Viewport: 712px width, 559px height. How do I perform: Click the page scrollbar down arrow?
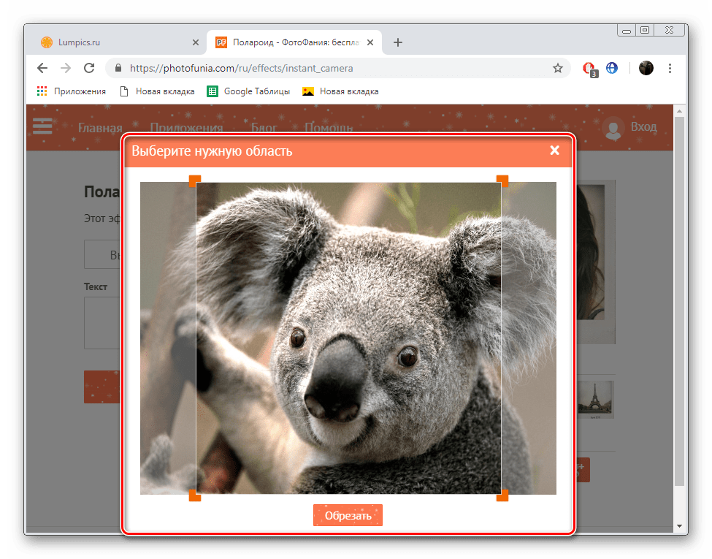(x=679, y=526)
